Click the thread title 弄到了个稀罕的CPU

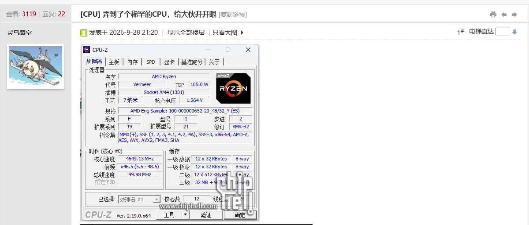159,15
